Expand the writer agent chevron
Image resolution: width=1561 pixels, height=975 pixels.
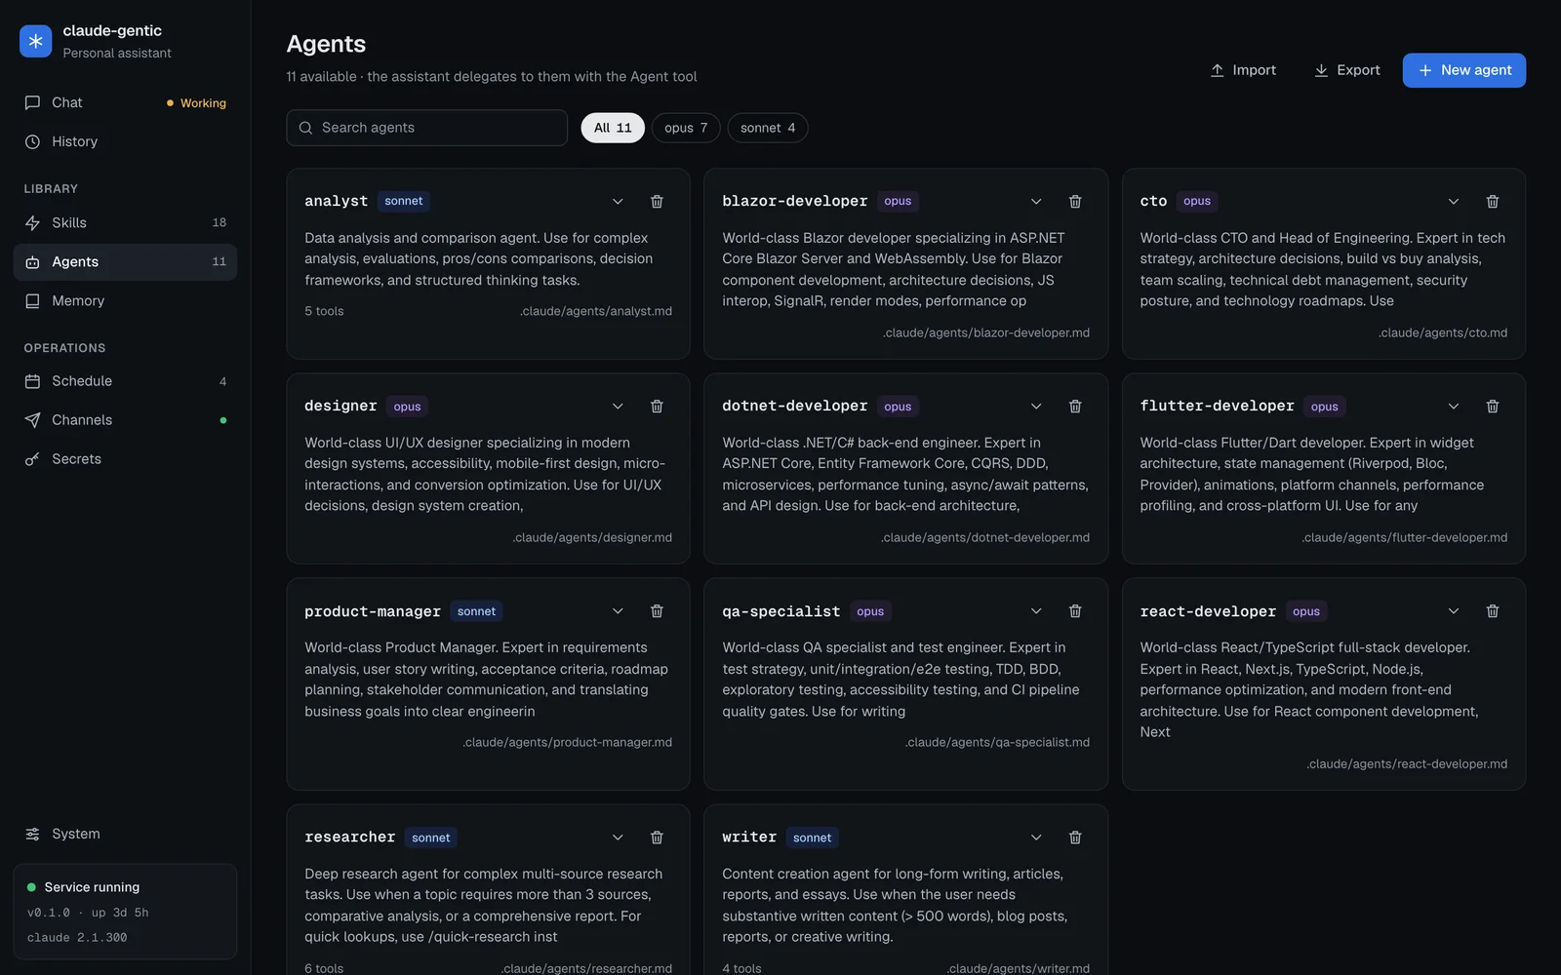[1036, 838]
